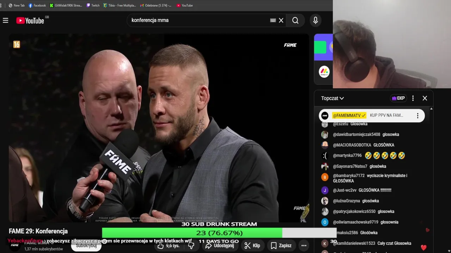Submit search with the magnifier button
Image resolution: width=451 pixels, height=253 pixels.
295,20
